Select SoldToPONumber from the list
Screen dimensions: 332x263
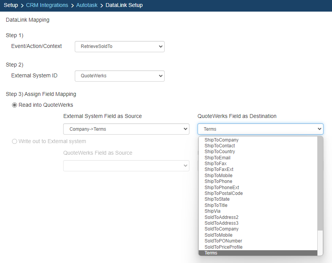point(223,241)
